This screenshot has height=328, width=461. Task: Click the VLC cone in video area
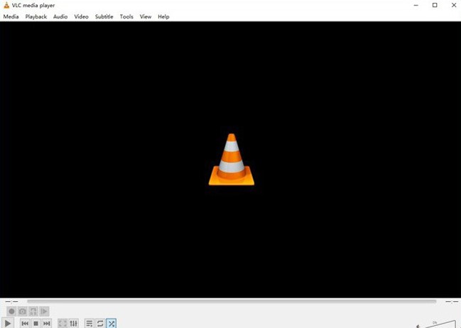pyautogui.click(x=232, y=160)
